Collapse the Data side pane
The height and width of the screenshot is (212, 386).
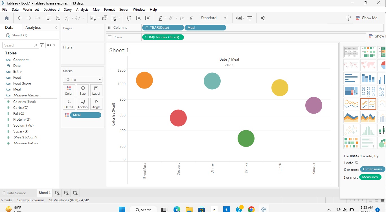56,27
